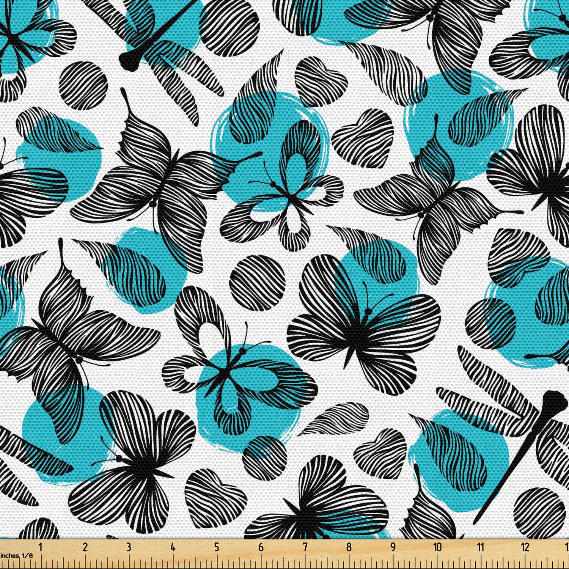Click the number 11 on the ruler

click(x=481, y=547)
